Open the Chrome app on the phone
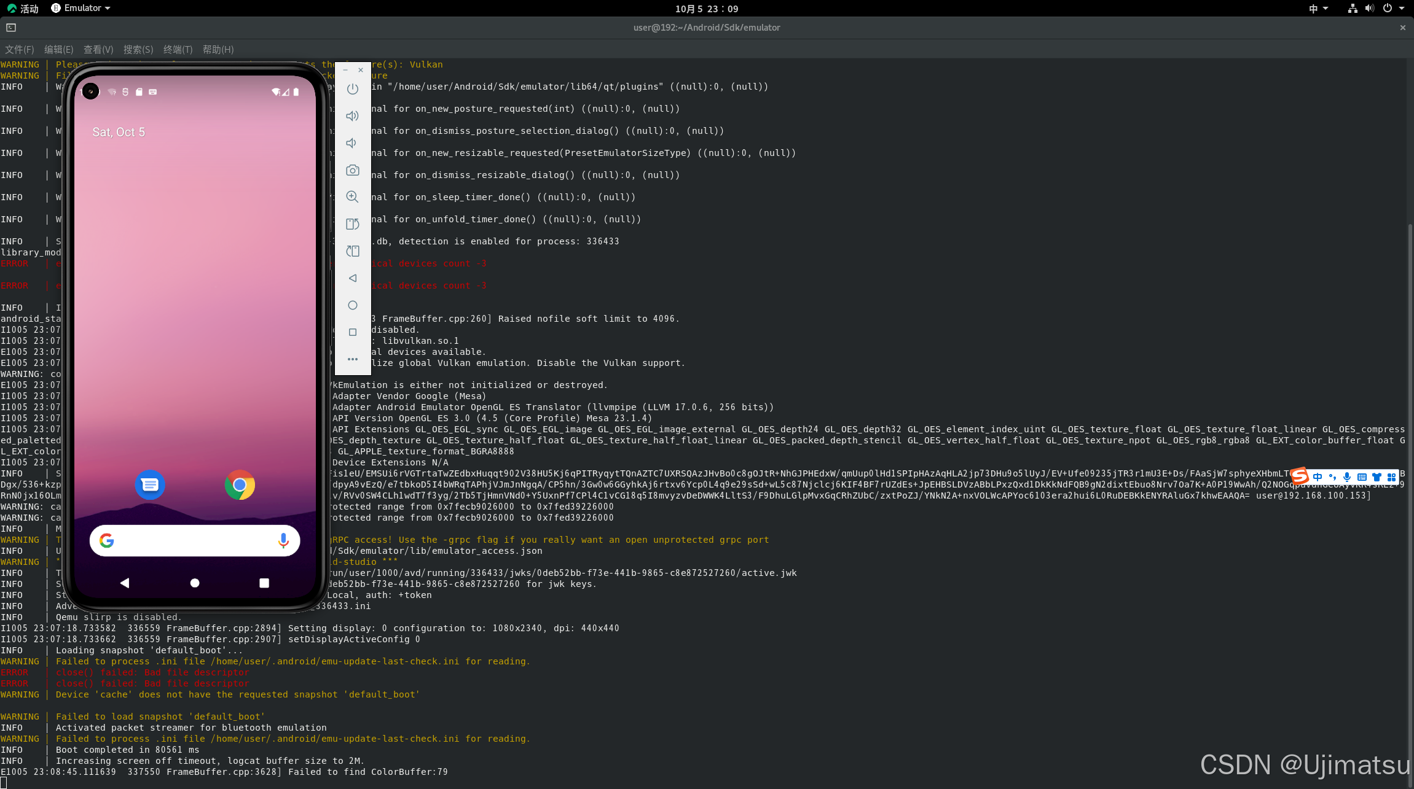The width and height of the screenshot is (1414, 789). (x=240, y=485)
